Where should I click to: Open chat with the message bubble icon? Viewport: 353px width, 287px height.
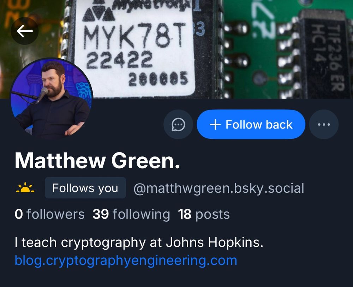coord(178,124)
